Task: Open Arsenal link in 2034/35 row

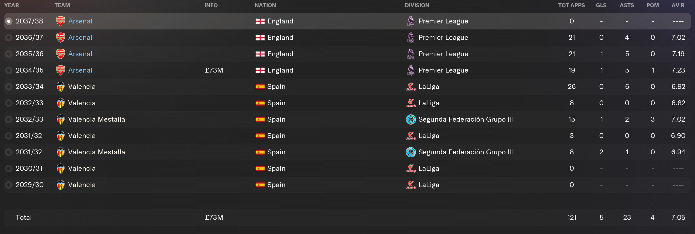Action: pyautogui.click(x=80, y=70)
